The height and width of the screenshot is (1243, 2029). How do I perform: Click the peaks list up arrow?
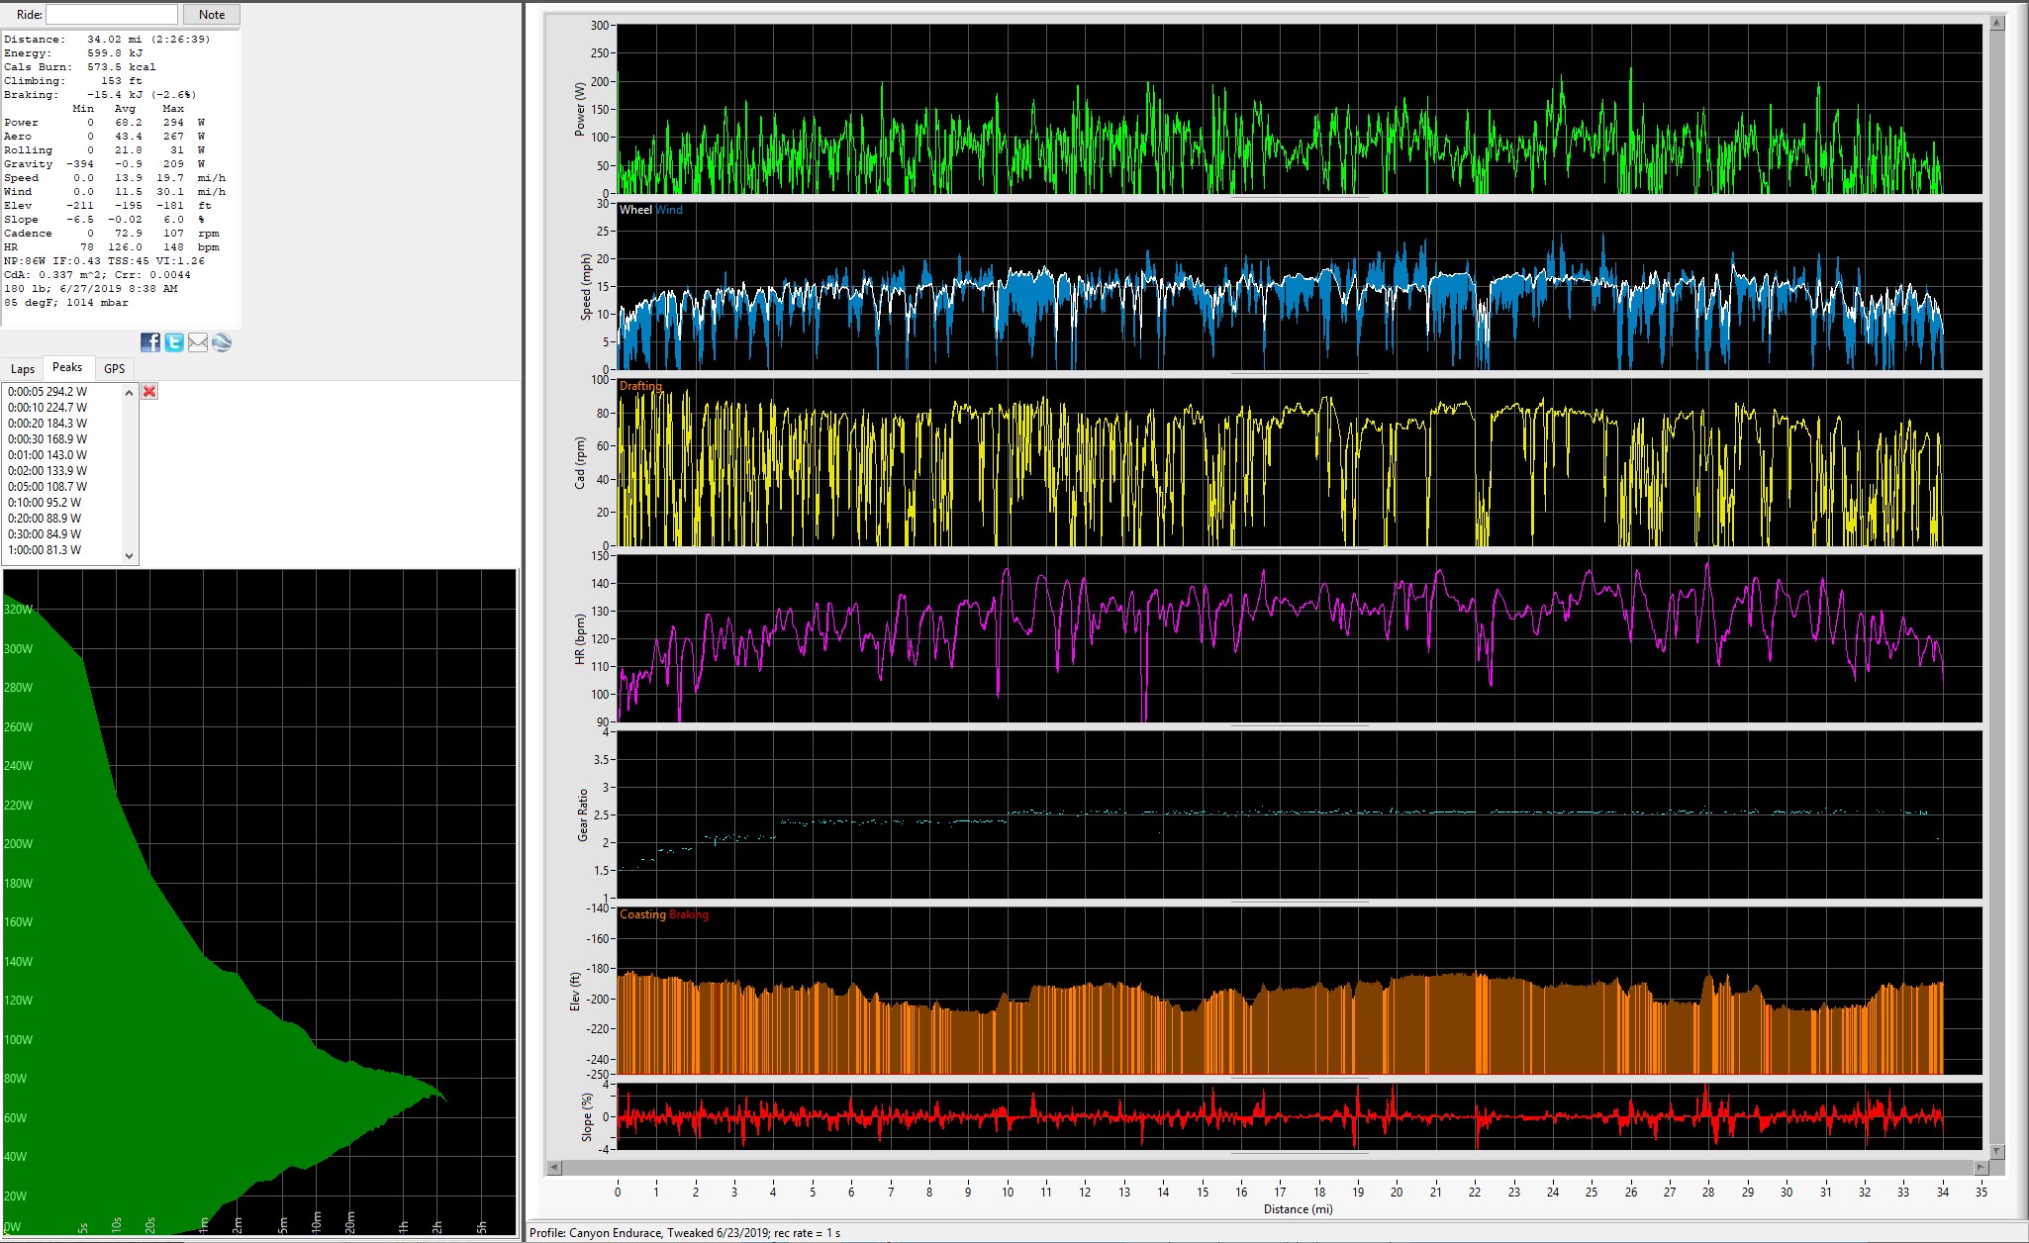129,393
